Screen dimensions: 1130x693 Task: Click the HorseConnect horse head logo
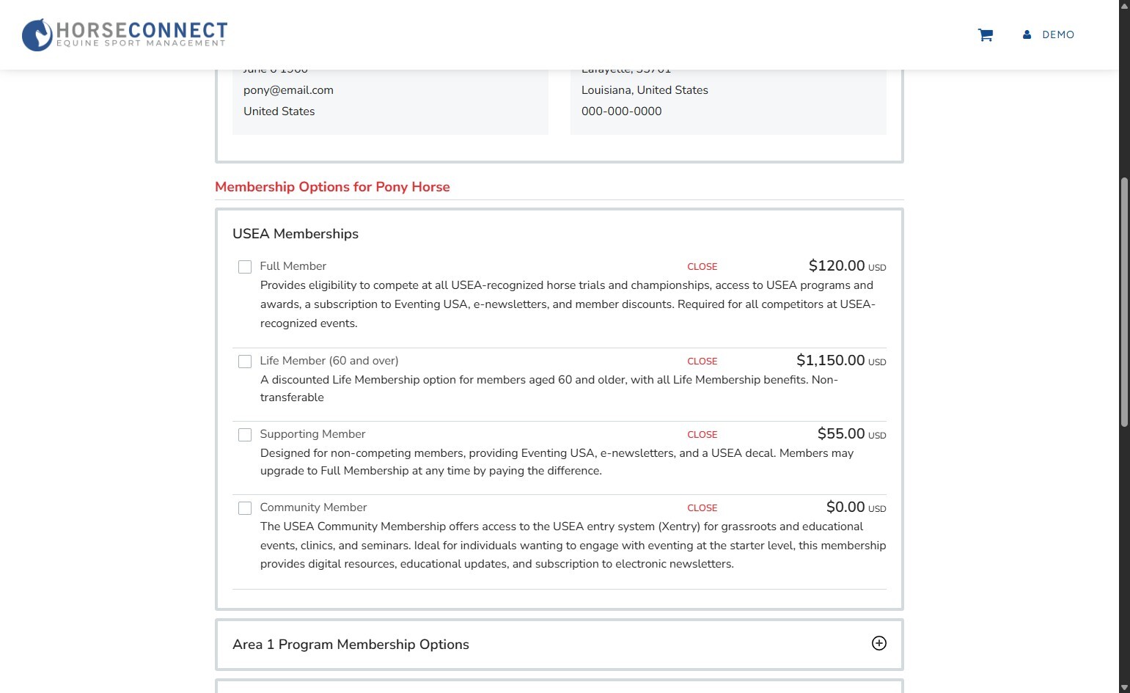tap(37, 34)
